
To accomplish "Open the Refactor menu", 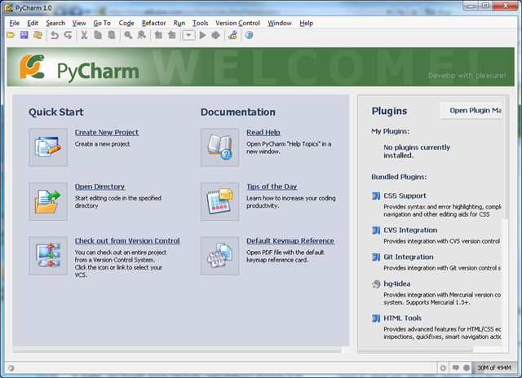I will (x=153, y=23).
